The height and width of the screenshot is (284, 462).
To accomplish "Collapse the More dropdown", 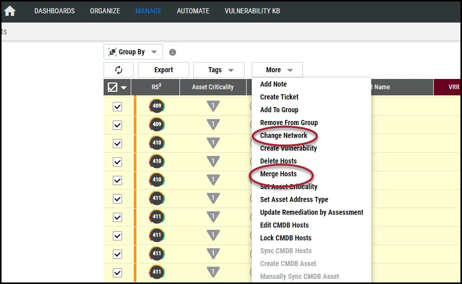I will 277,70.
